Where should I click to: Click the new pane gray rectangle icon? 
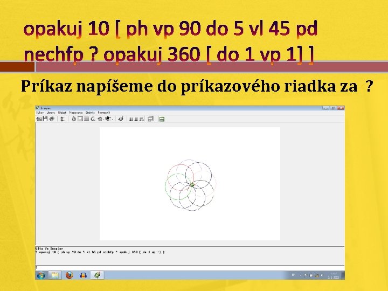(86, 119)
